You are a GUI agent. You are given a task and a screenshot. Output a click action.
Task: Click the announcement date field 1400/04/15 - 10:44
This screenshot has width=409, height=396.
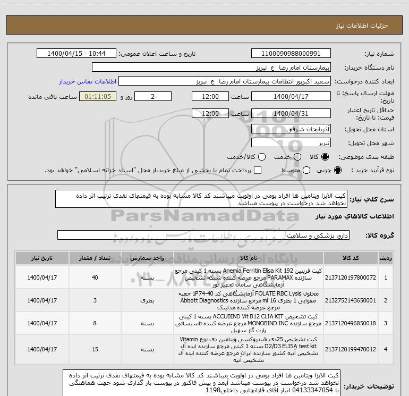(x=76, y=53)
